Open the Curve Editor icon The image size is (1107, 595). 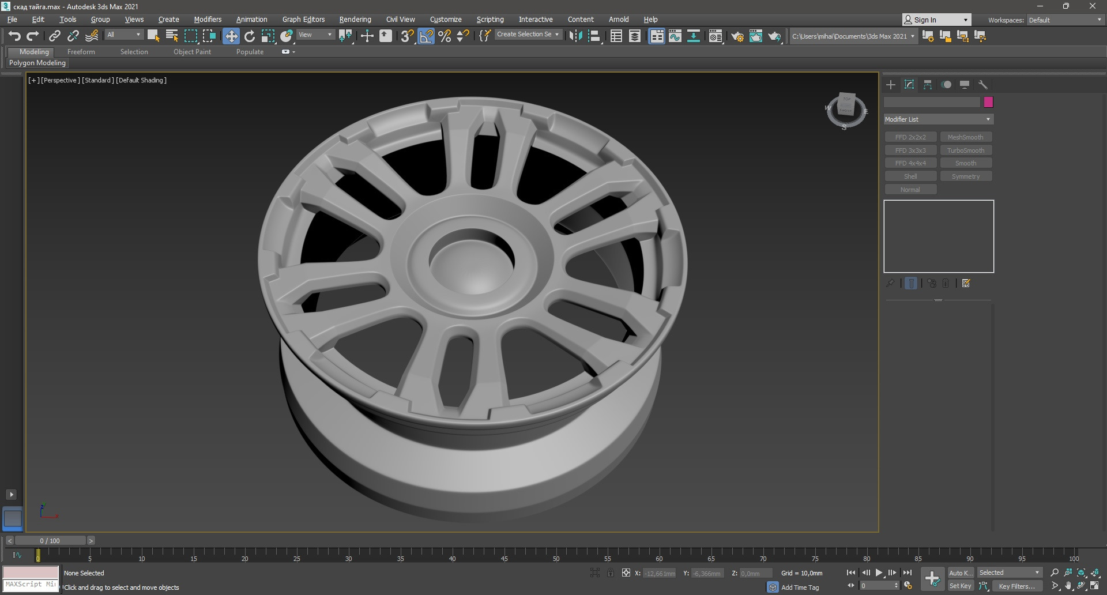675,36
